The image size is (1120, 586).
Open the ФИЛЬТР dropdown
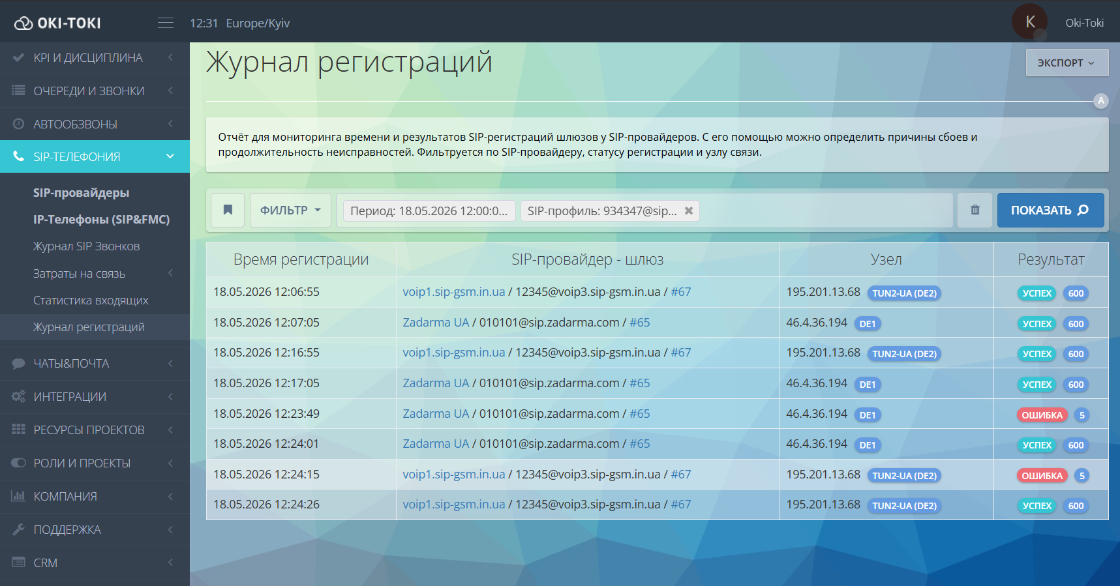click(290, 210)
